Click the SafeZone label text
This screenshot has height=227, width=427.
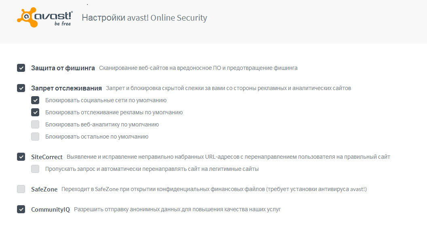pos(44,189)
